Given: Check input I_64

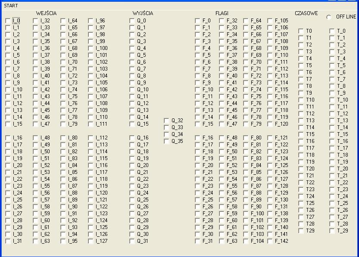Looking at the screenshot, I should pyautogui.click(x=63, y=21).
